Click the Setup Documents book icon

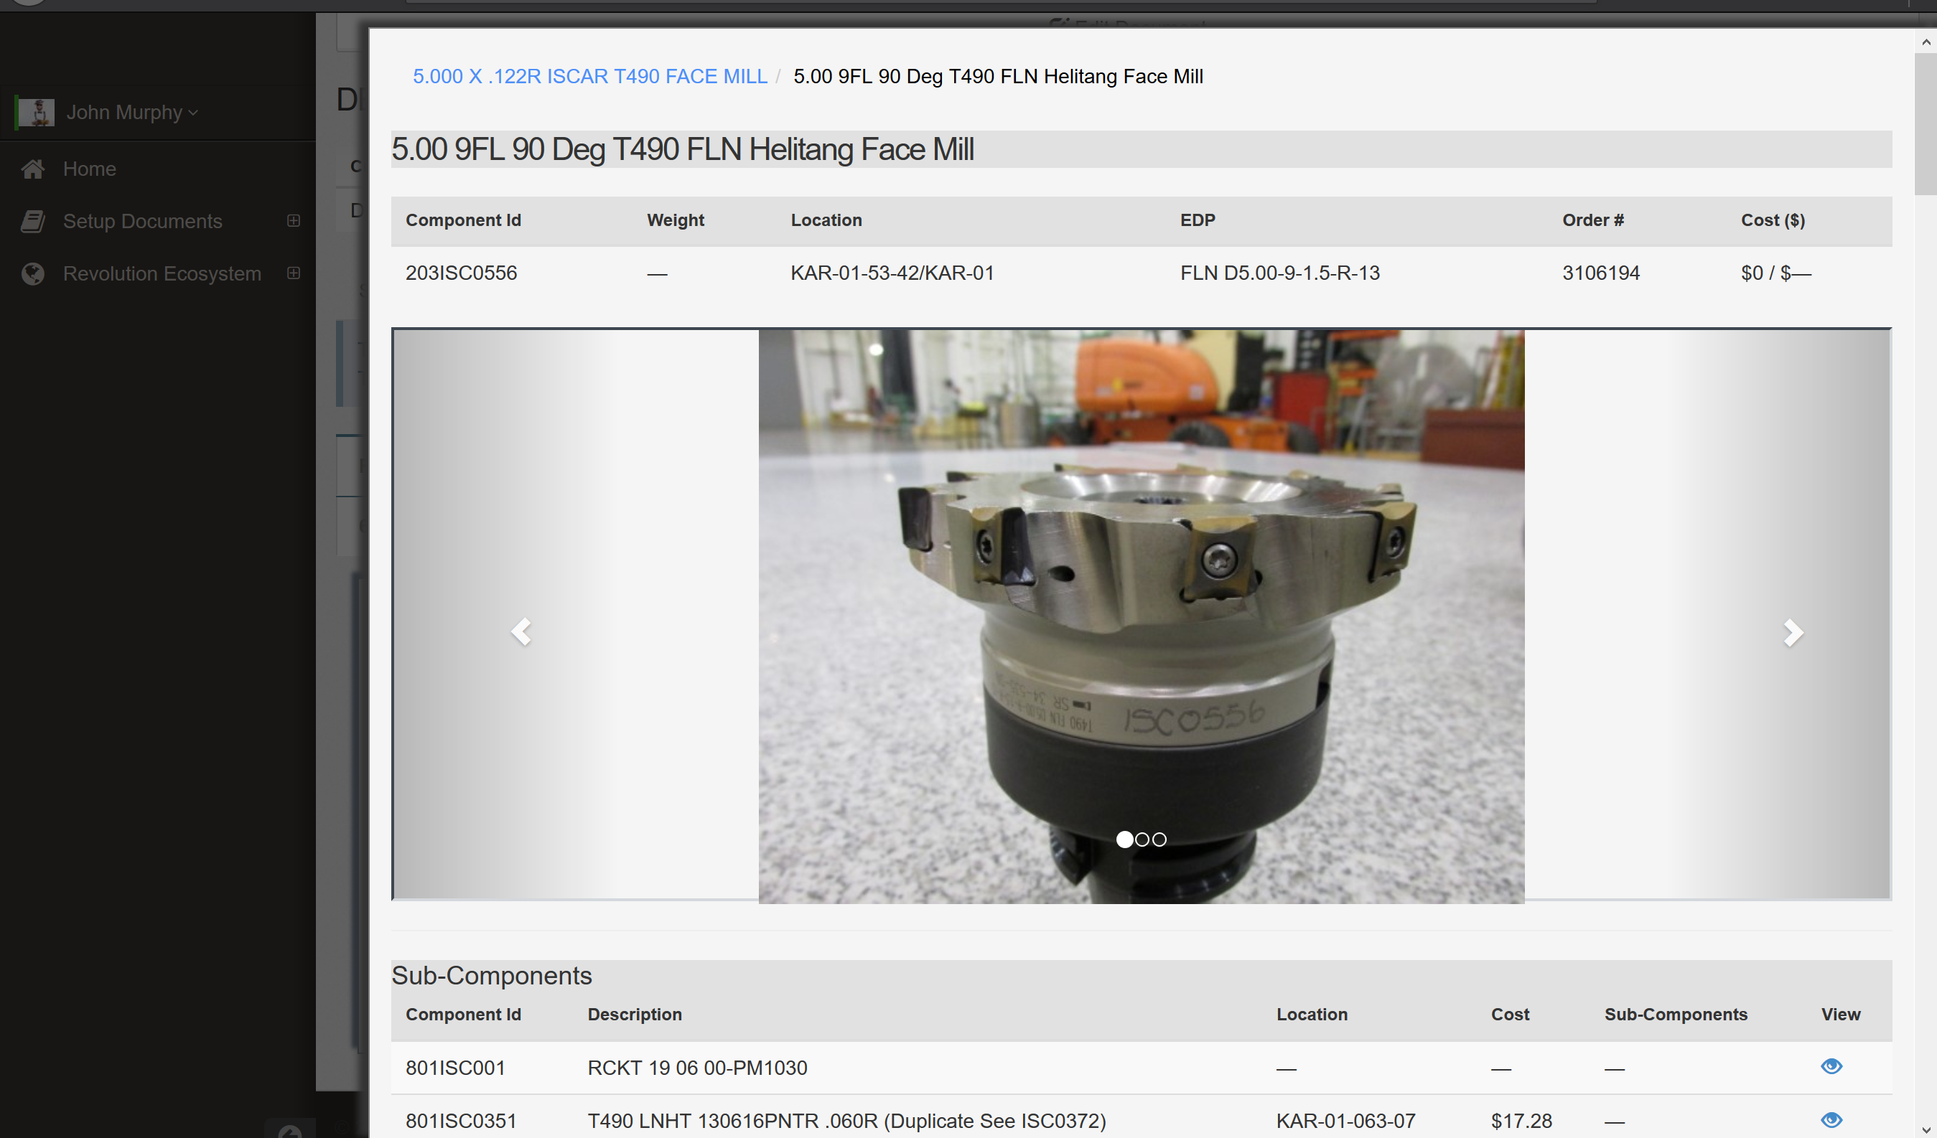(x=32, y=221)
